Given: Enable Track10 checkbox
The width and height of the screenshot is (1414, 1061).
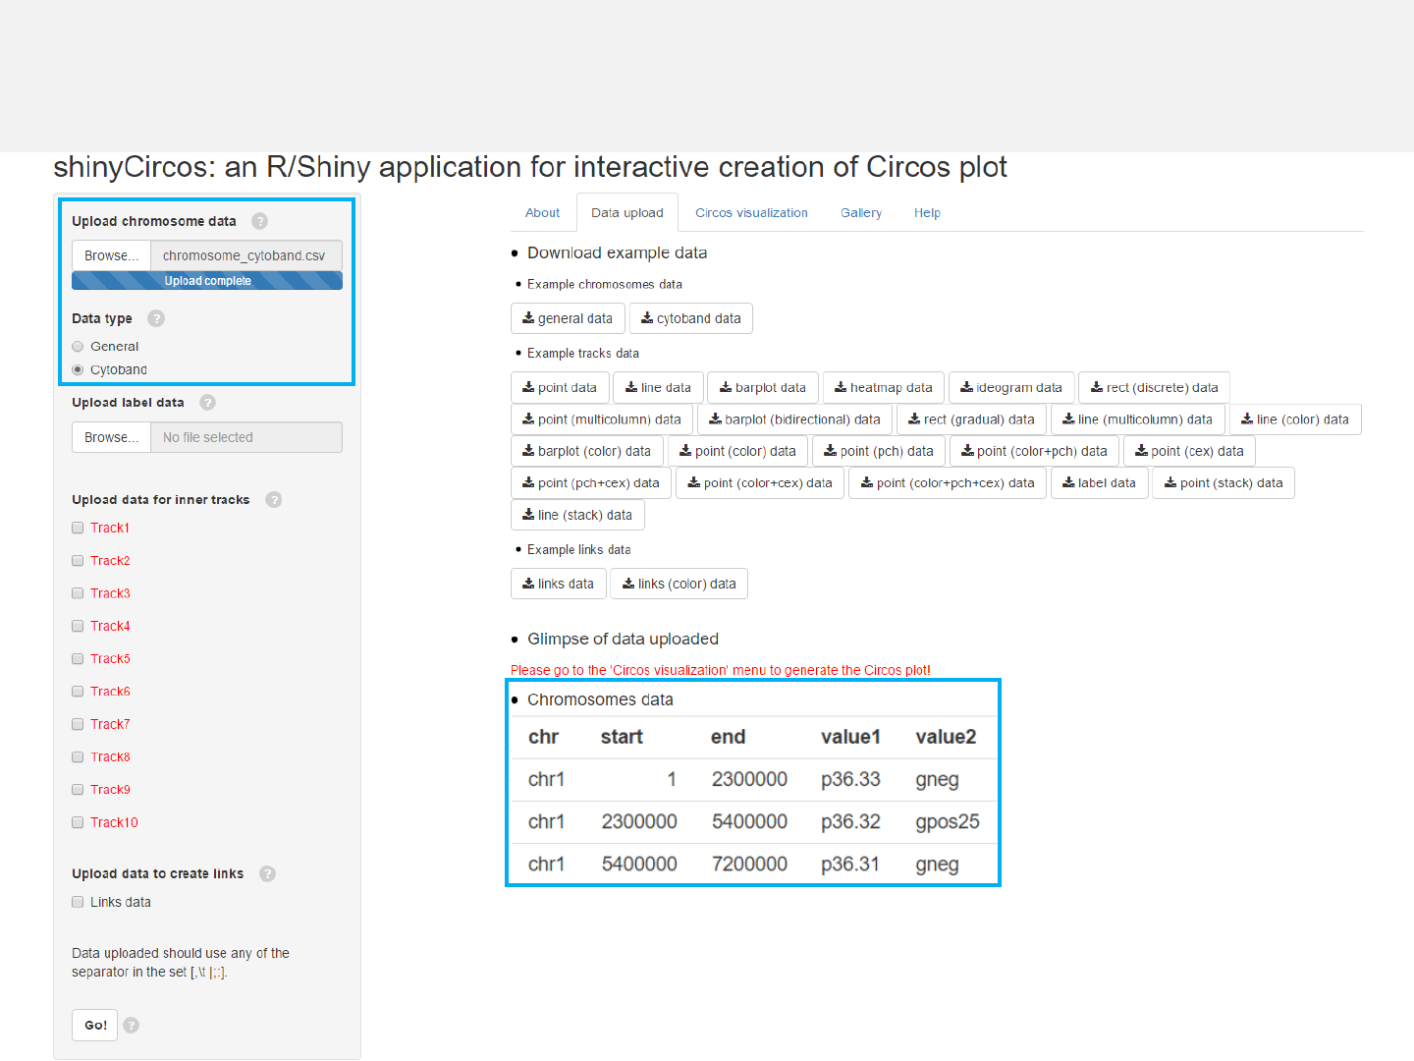Looking at the screenshot, I should pyautogui.click(x=78, y=822).
